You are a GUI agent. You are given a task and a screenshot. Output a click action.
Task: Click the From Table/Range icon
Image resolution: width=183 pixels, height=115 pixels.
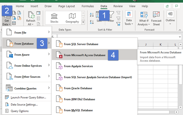[14, 23]
